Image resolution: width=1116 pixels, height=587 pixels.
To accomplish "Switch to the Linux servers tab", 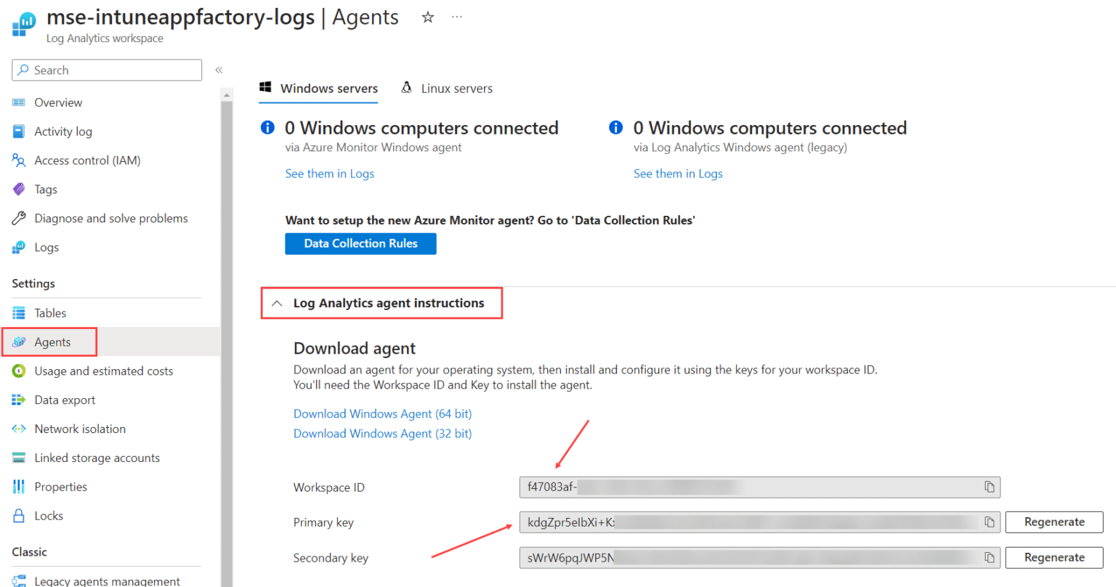I will [456, 88].
